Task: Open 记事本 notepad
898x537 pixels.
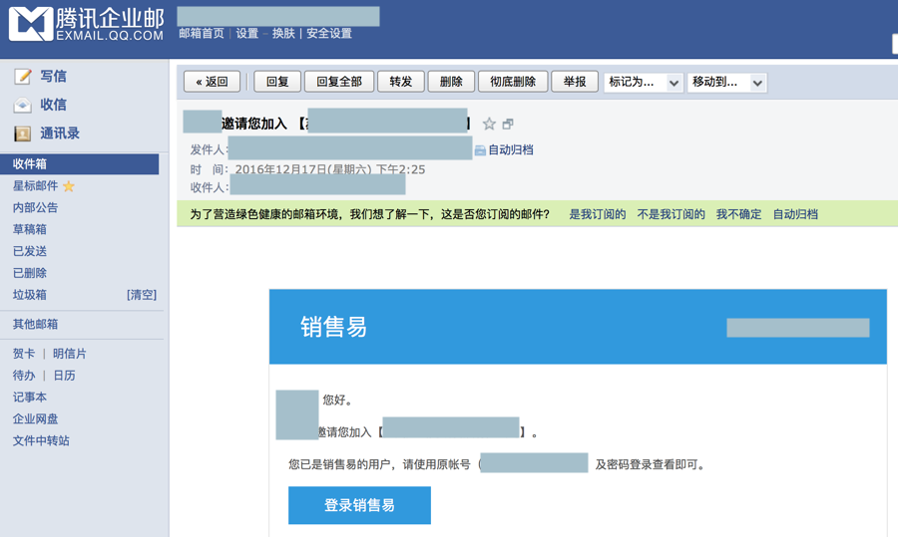Action: click(30, 397)
